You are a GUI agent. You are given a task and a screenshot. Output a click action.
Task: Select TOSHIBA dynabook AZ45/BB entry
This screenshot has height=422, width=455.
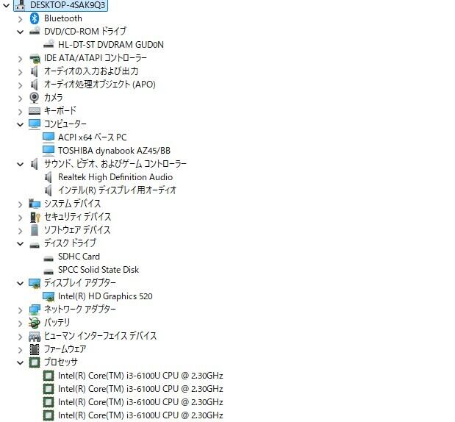pos(114,150)
